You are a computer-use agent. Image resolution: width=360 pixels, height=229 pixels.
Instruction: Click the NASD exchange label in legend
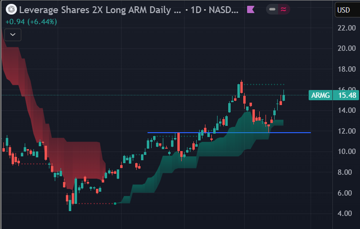click(223, 10)
